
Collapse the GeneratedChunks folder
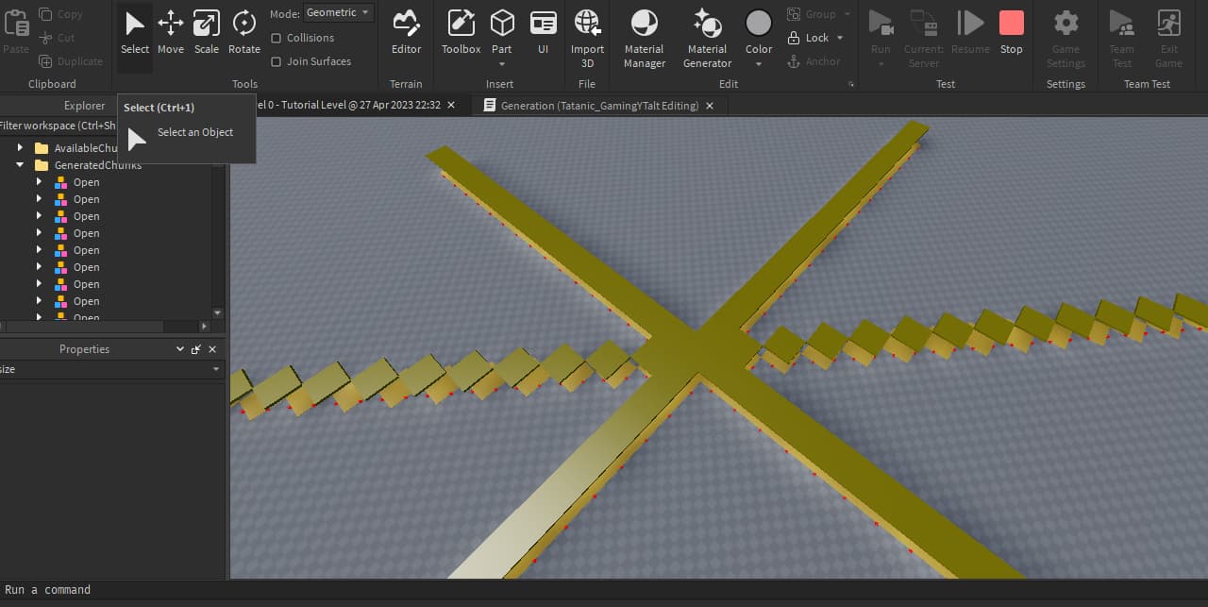20,165
